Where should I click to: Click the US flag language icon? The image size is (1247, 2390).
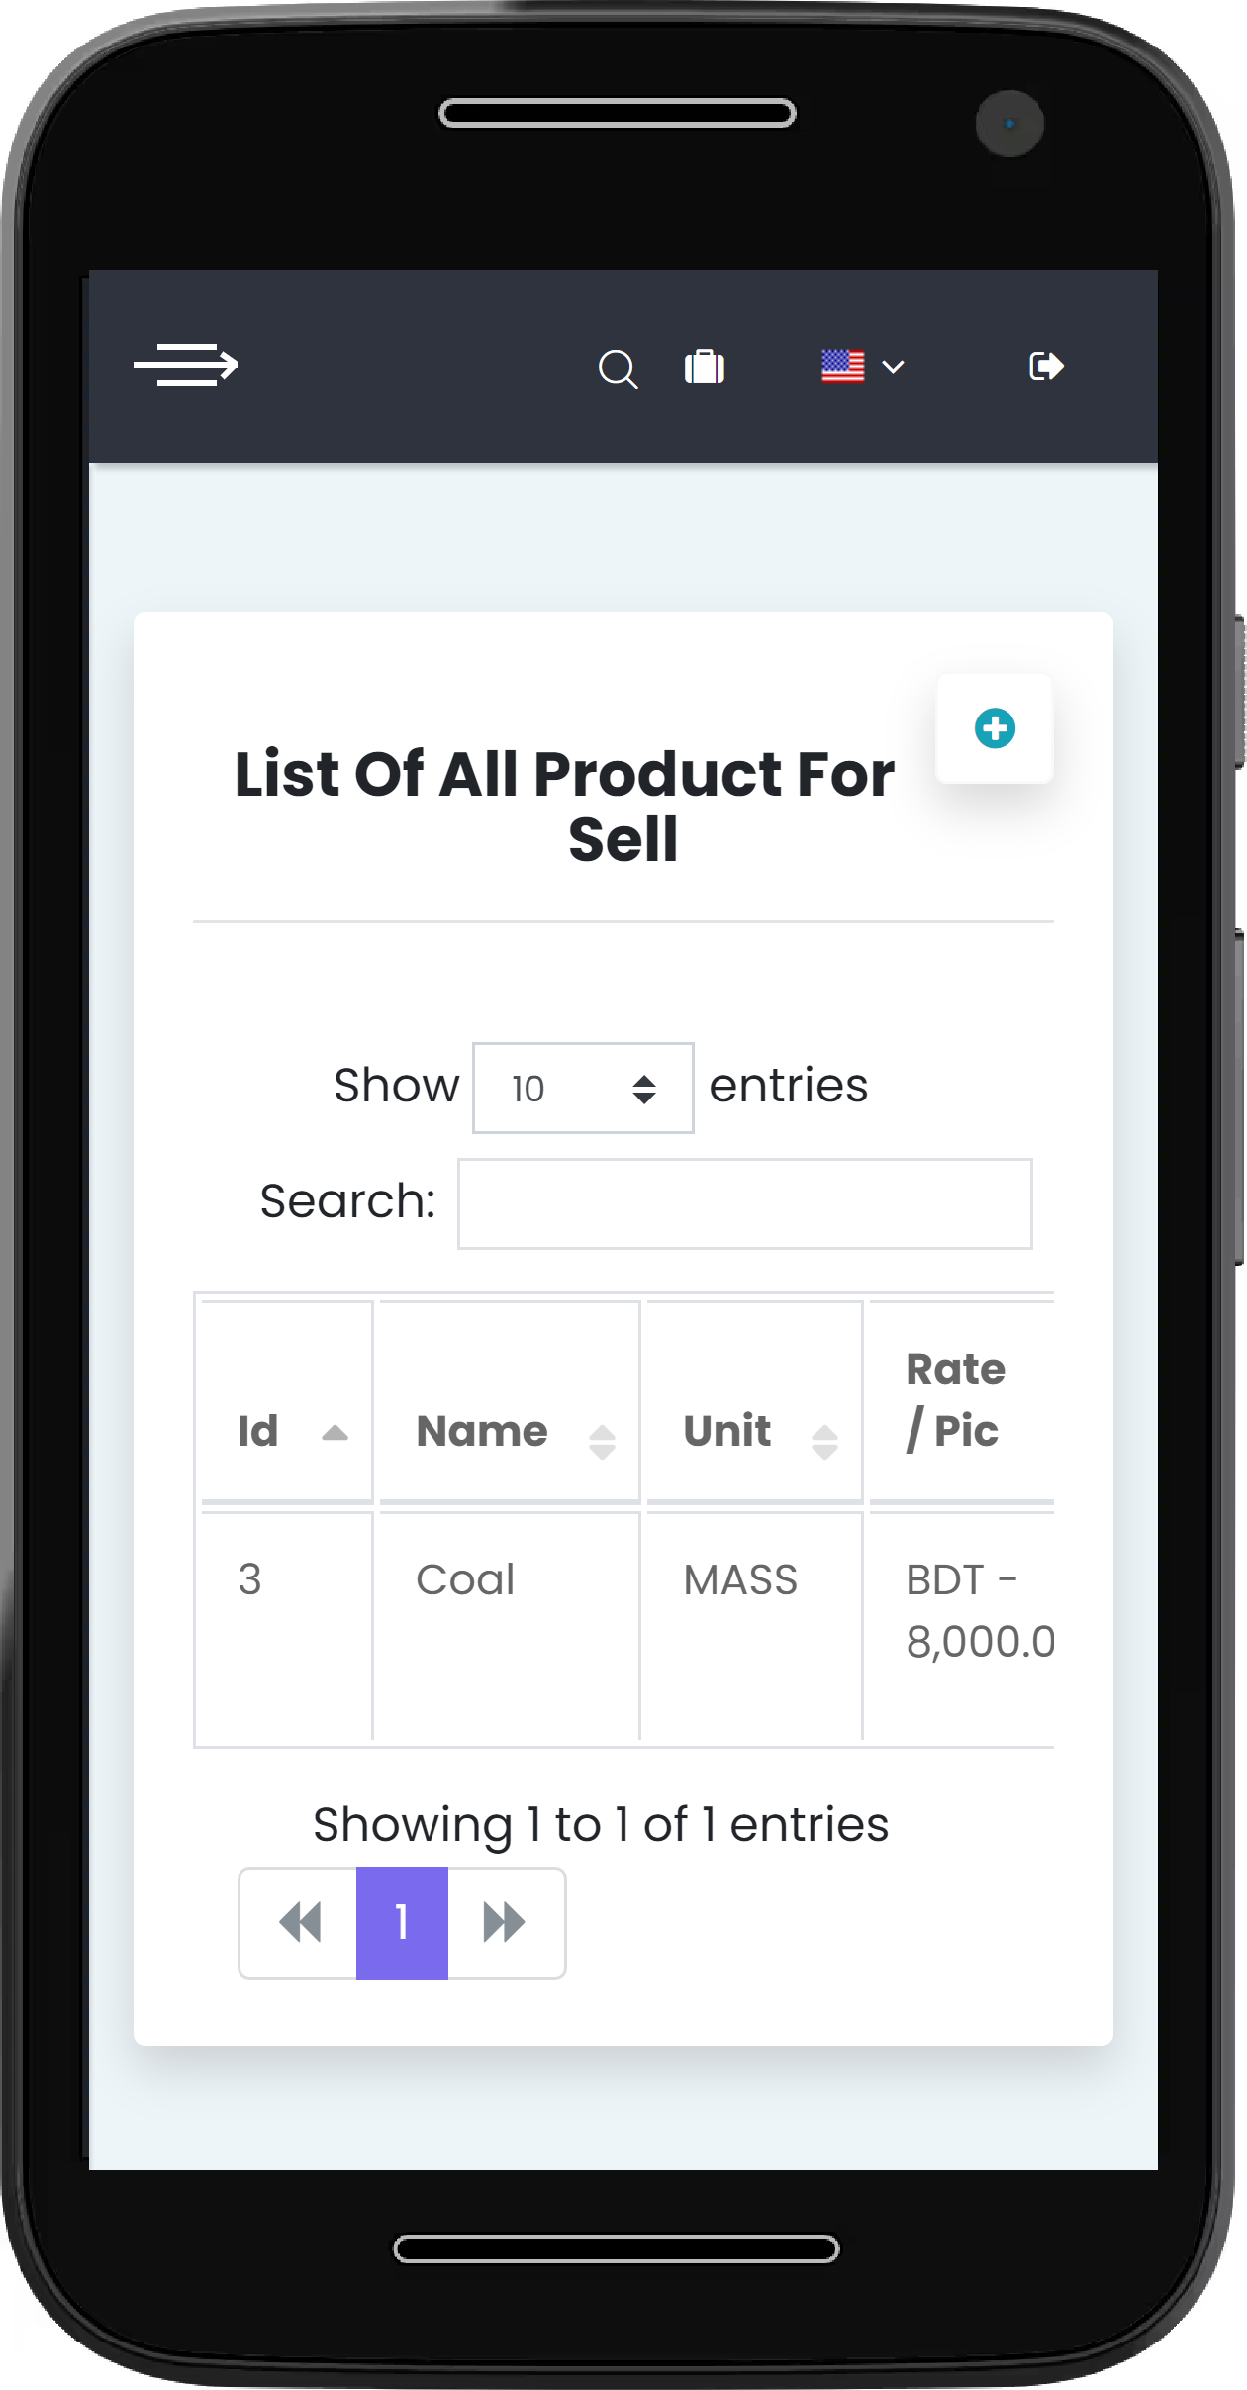point(842,367)
